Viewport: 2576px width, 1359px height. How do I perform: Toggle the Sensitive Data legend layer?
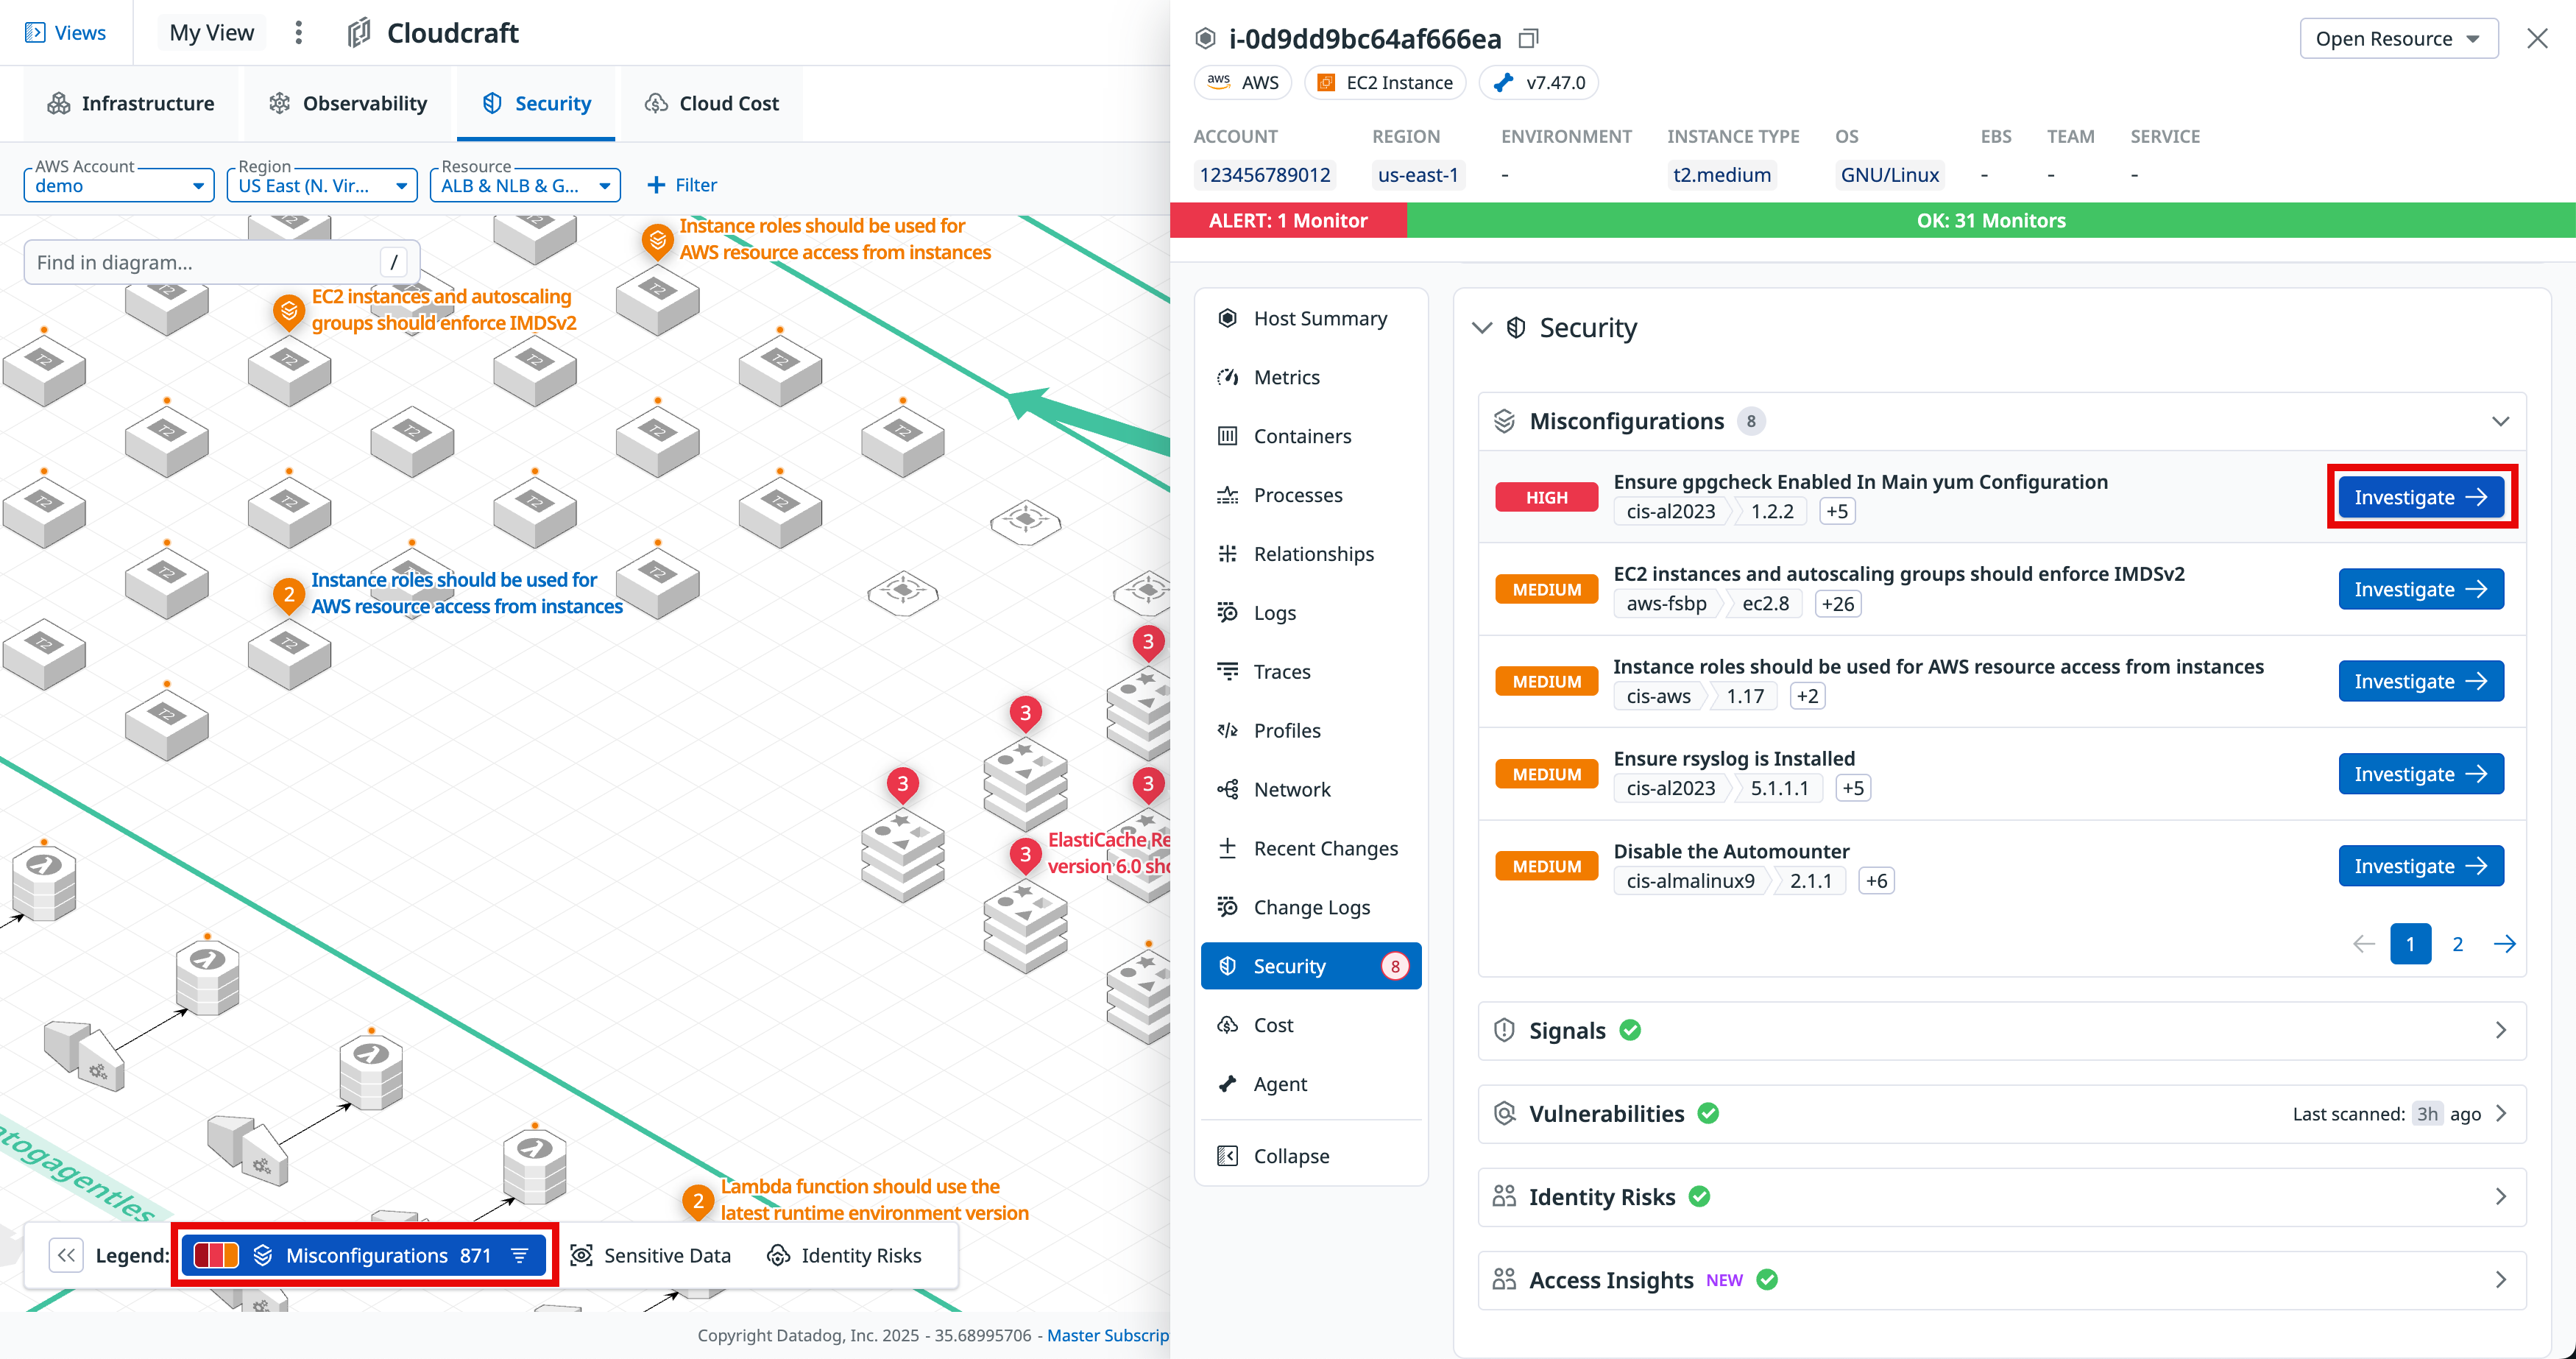pos(650,1255)
